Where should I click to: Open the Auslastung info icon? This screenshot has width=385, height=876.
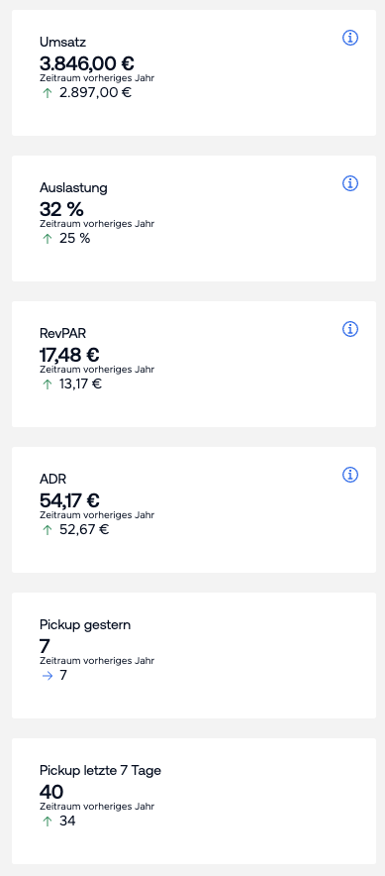pyautogui.click(x=349, y=183)
